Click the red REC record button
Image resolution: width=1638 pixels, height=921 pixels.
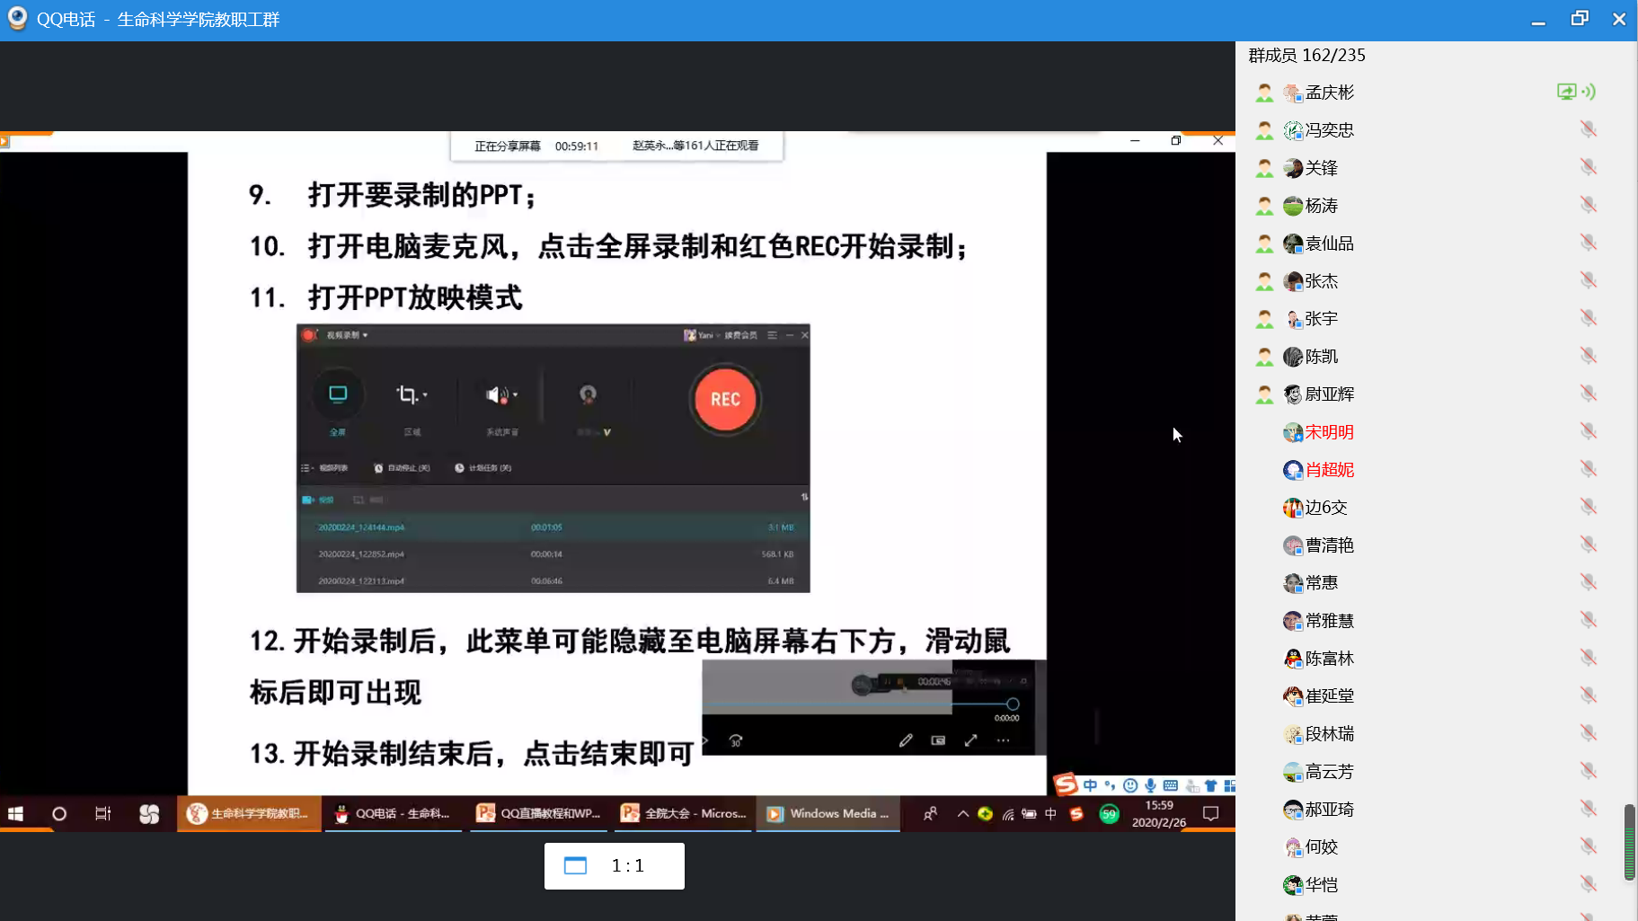[725, 399]
